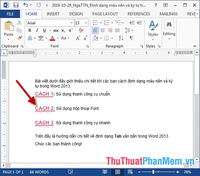Open Word Help question mark

(156, 5)
